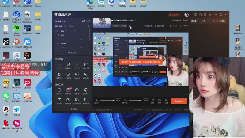This screenshot has height=138, width=245.
Task: Open the tool left of 正版音乐
Action: 77,91
